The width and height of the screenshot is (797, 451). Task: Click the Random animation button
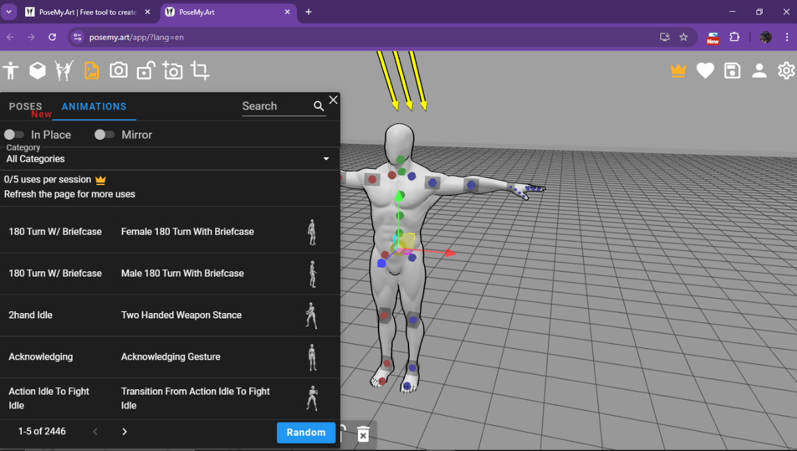click(x=306, y=432)
